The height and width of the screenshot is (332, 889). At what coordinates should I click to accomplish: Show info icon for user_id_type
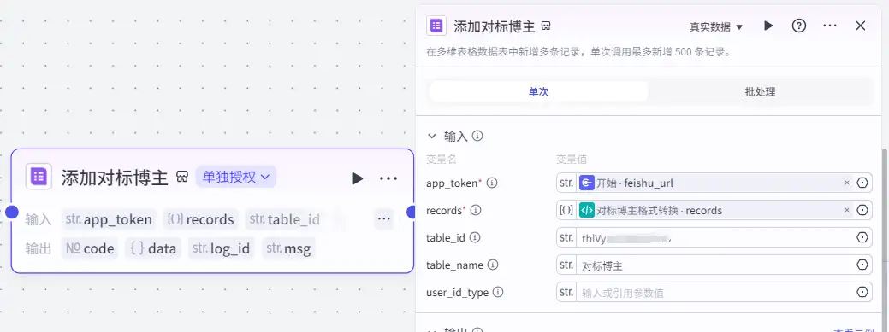(498, 293)
